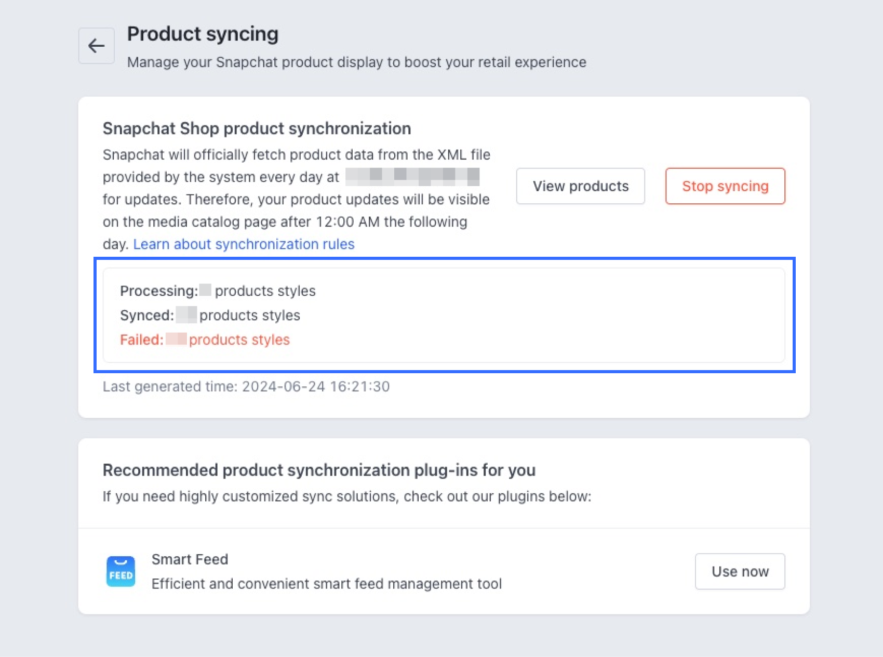Click the Failed products styles text

pos(239,340)
